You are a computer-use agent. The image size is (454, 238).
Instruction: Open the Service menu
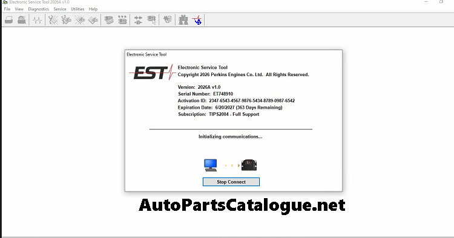pyautogui.click(x=60, y=9)
